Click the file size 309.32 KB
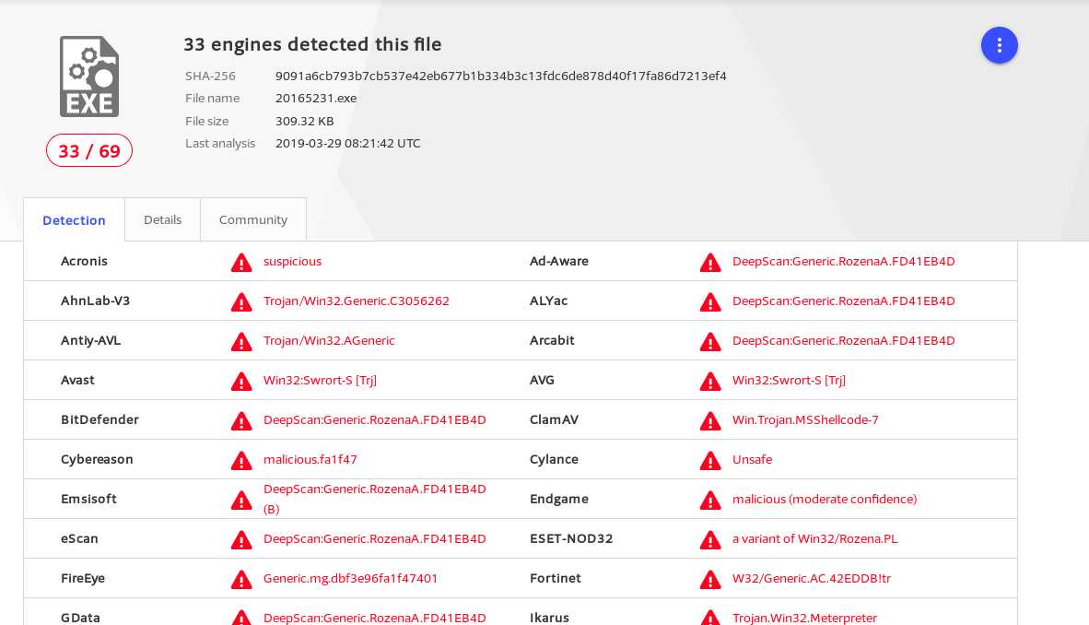The height and width of the screenshot is (625, 1089). (x=304, y=121)
